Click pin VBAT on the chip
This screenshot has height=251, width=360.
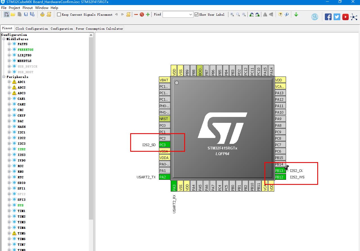(165, 80)
